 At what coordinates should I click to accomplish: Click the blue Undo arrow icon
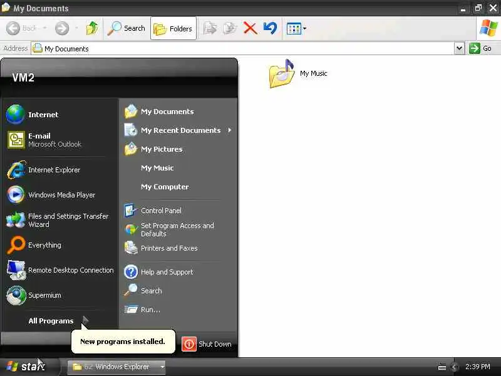271,28
